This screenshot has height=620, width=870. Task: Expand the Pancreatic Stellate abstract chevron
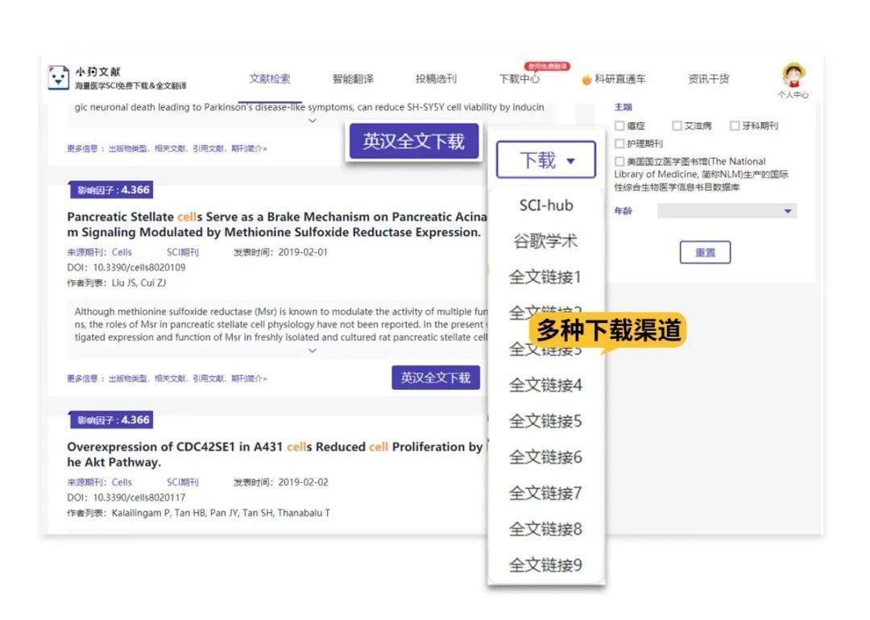pyautogui.click(x=313, y=350)
